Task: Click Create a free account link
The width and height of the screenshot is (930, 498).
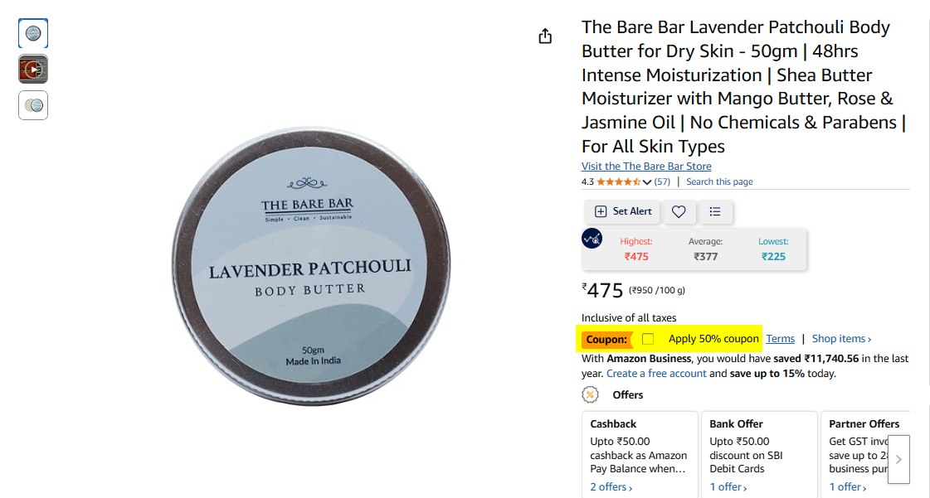Action: [x=656, y=374]
